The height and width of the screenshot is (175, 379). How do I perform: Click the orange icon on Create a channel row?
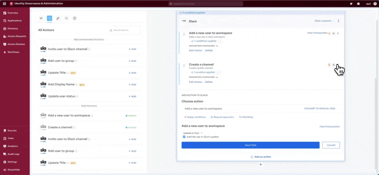329,65
